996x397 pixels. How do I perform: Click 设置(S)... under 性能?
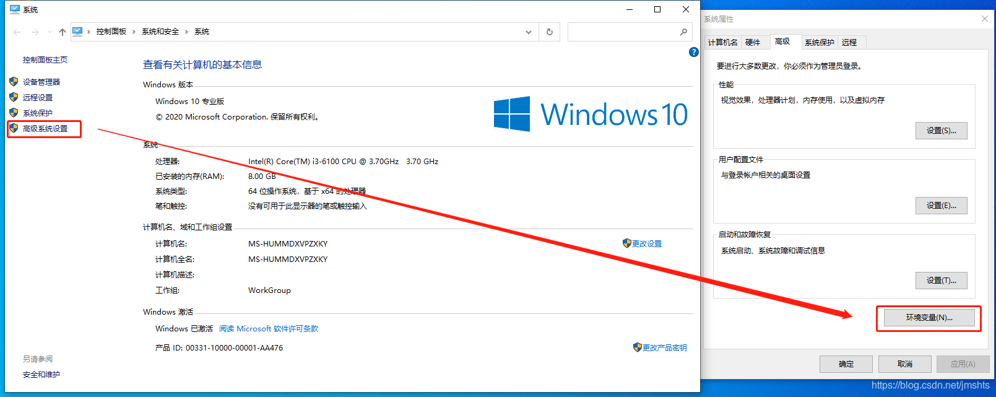[941, 131]
